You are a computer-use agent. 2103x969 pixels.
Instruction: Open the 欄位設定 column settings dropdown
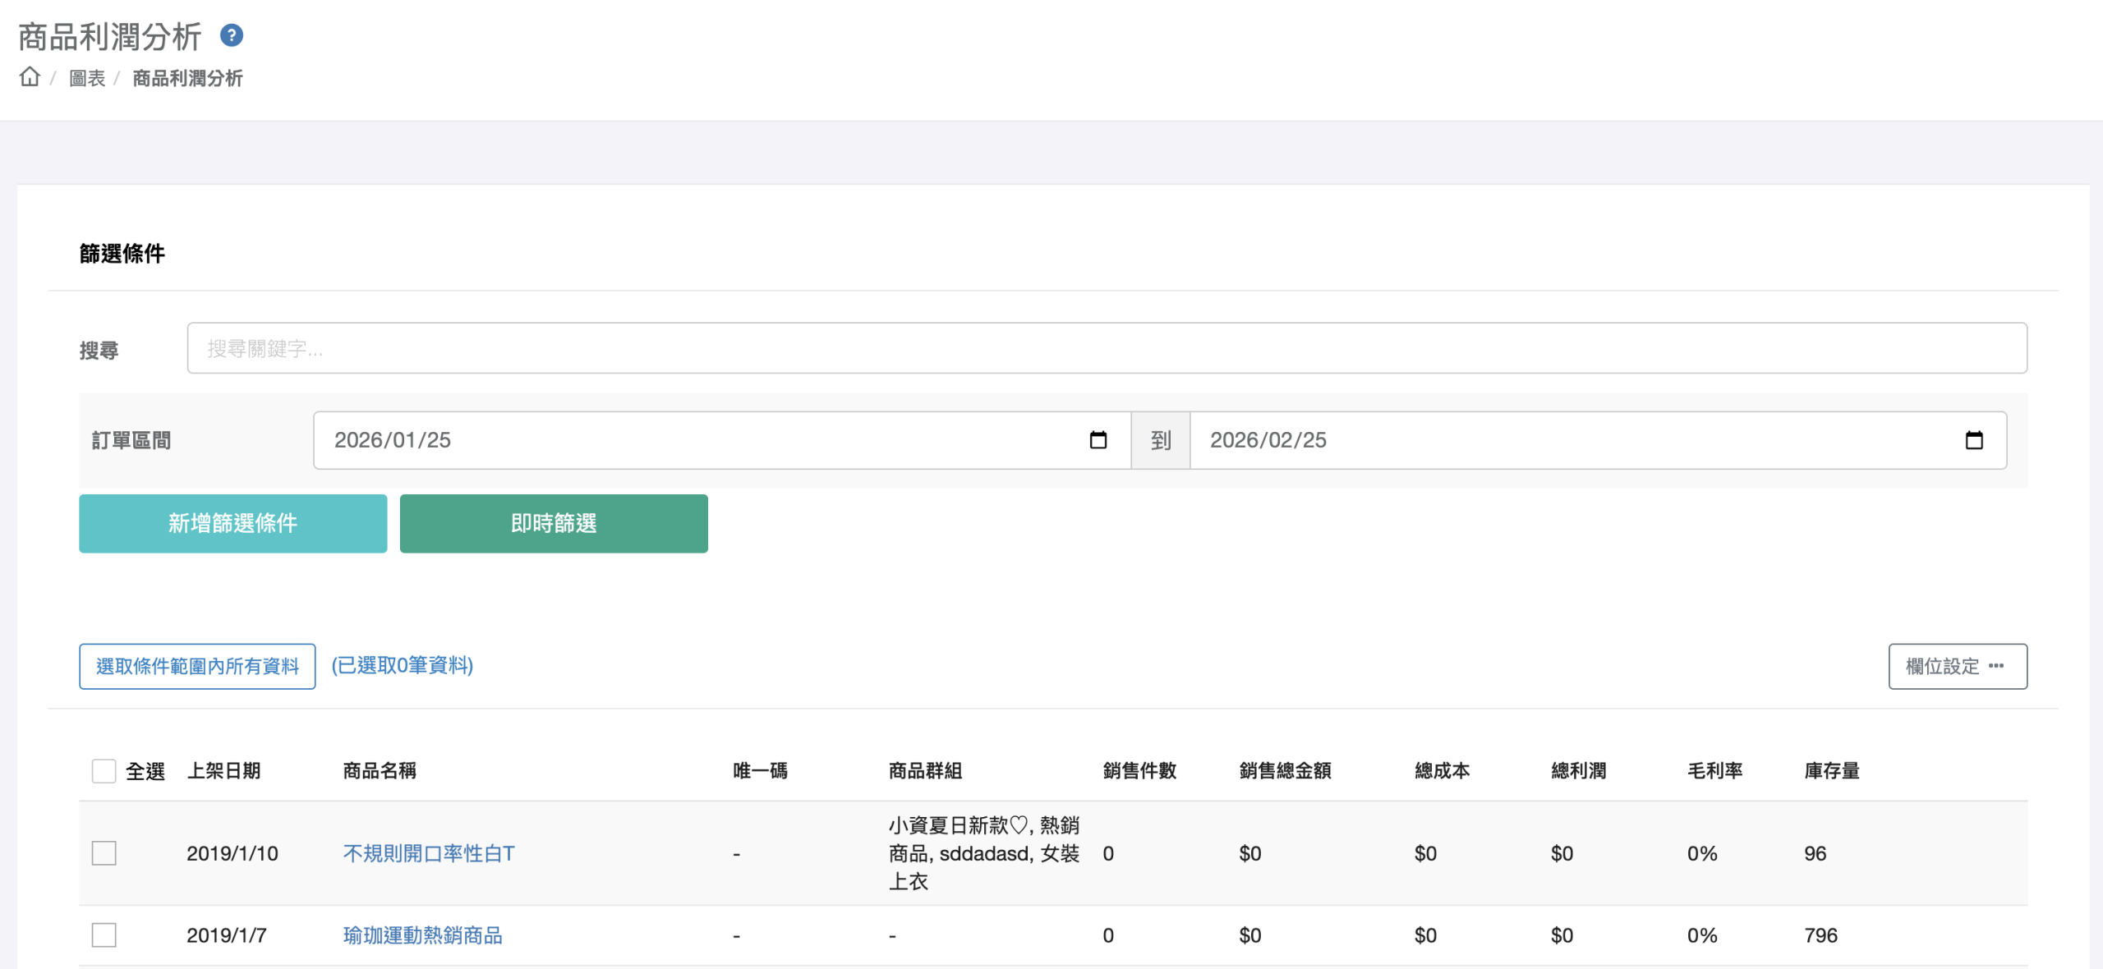point(1942,666)
